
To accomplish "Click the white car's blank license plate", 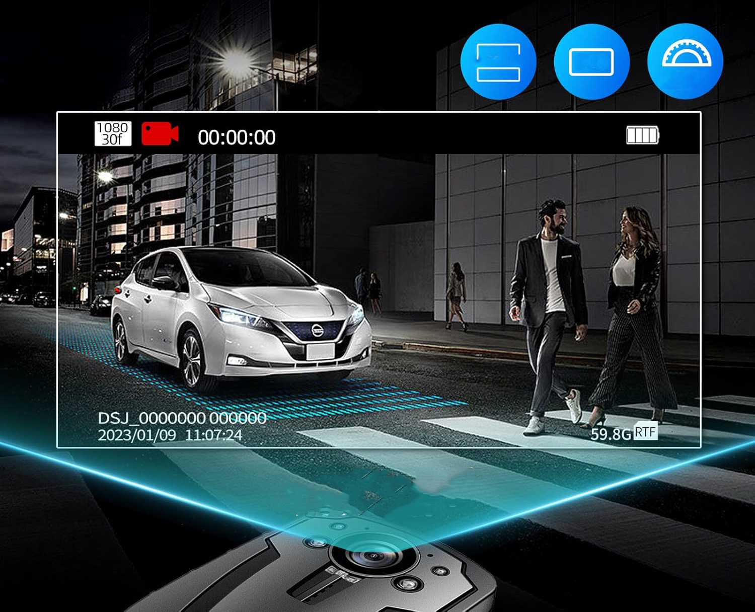I will point(320,351).
